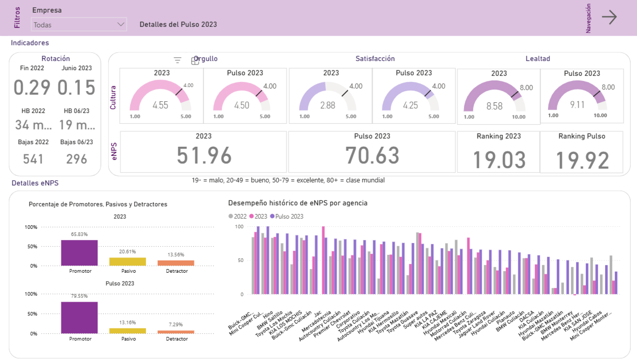Click the purple Pulso 2023 legend marker

[x=272, y=216]
